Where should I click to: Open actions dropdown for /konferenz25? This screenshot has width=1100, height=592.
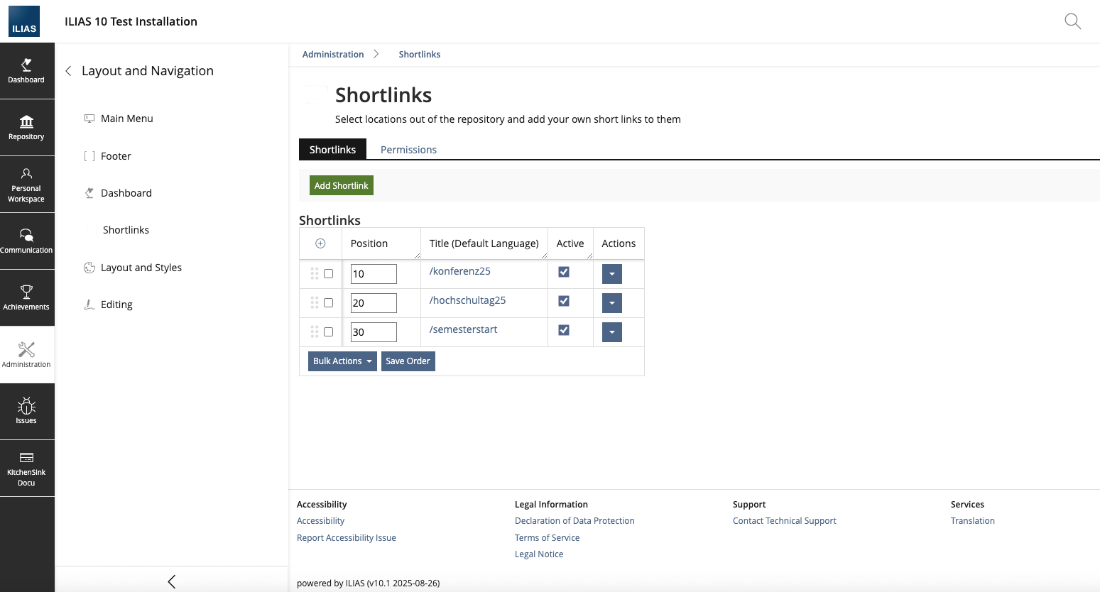(x=611, y=274)
